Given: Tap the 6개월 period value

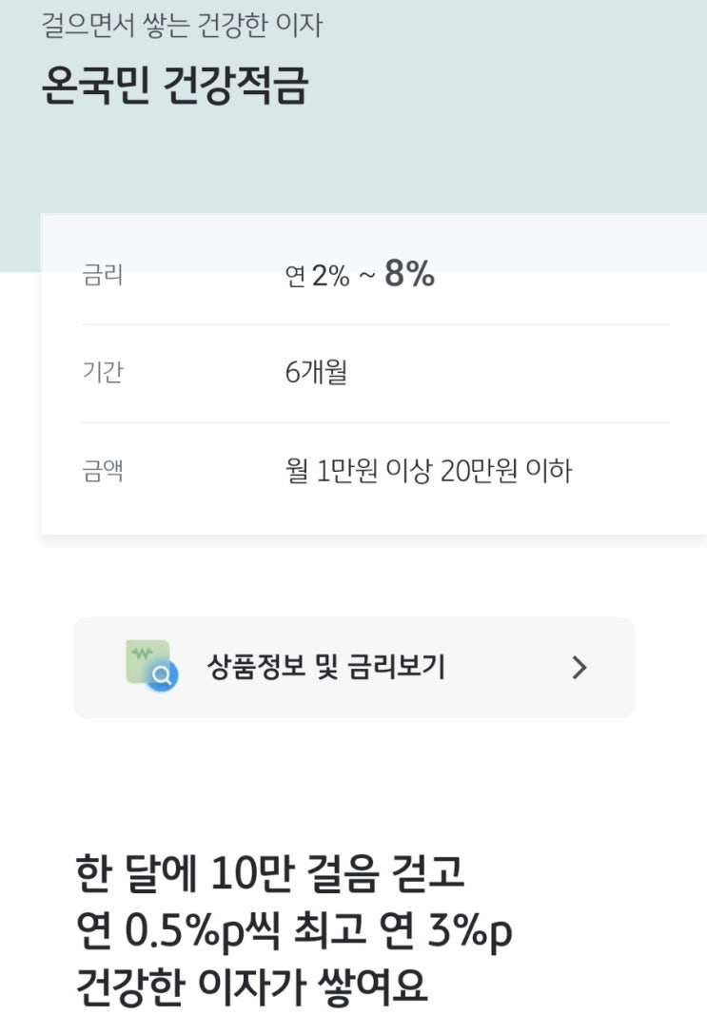Looking at the screenshot, I should click(x=316, y=373).
